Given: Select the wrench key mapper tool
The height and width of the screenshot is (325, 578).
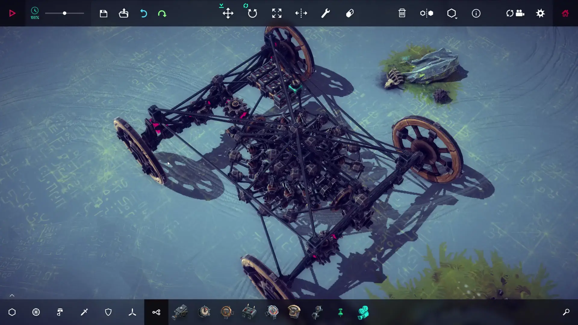Looking at the screenshot, I should click(325, 13).
